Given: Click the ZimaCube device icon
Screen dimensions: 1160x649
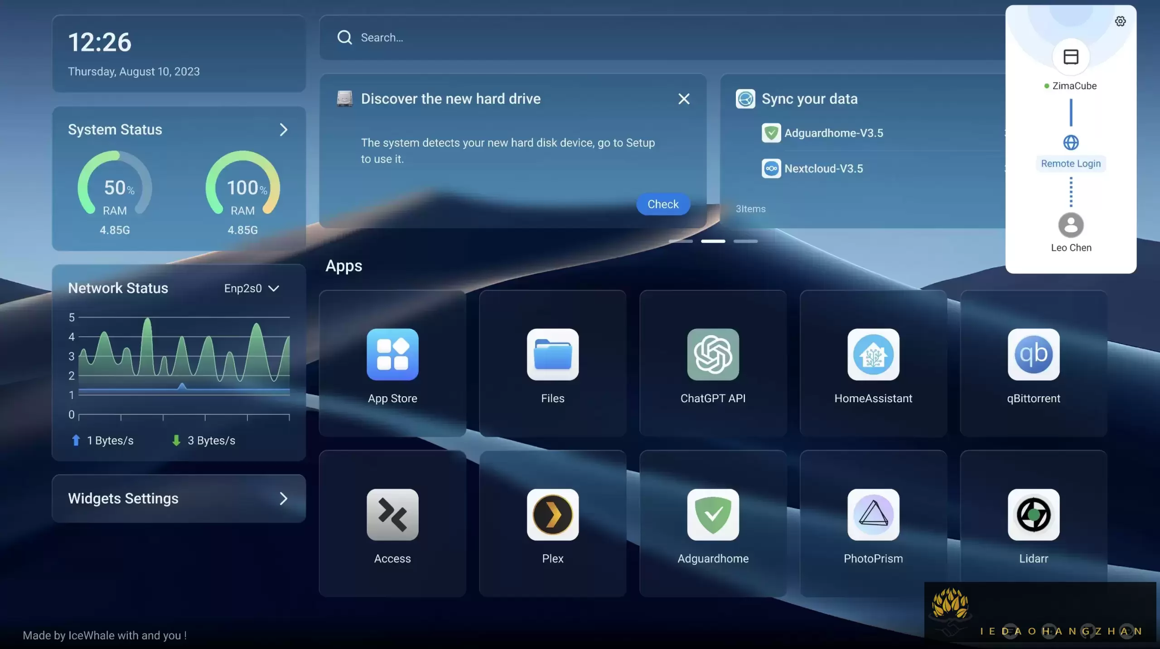Looking at the screenshot, I should (x=1071, y=57).
